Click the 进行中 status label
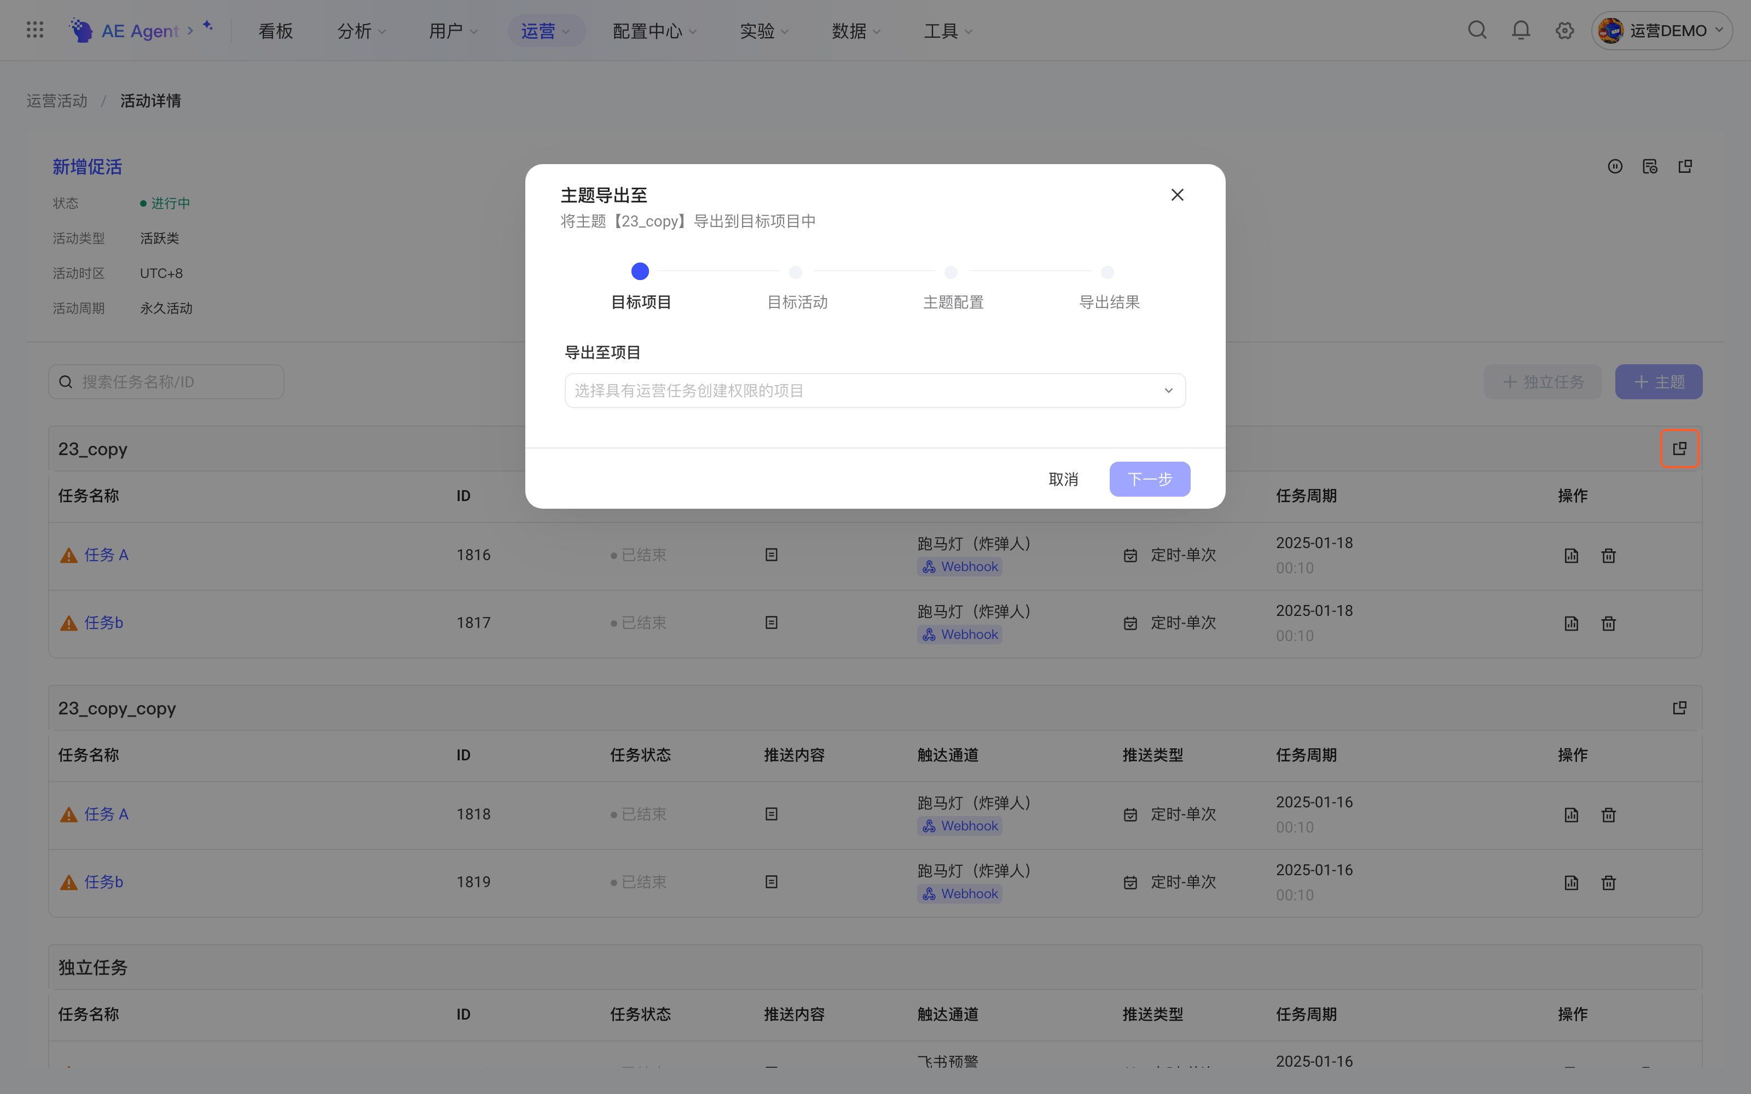The height and width of the screenshot is (1094, 1751). point(166,203)
